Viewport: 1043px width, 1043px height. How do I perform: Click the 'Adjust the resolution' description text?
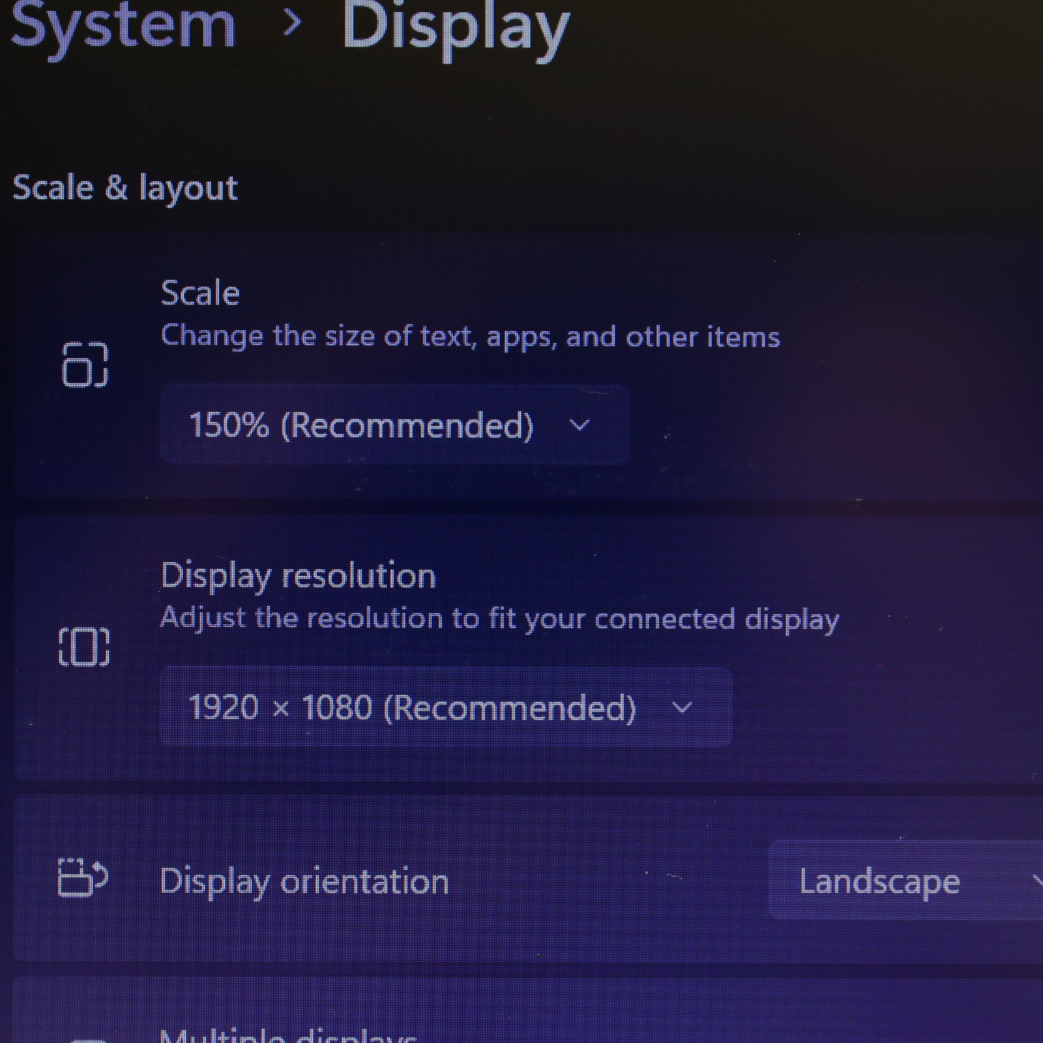(x=499, y=619)
